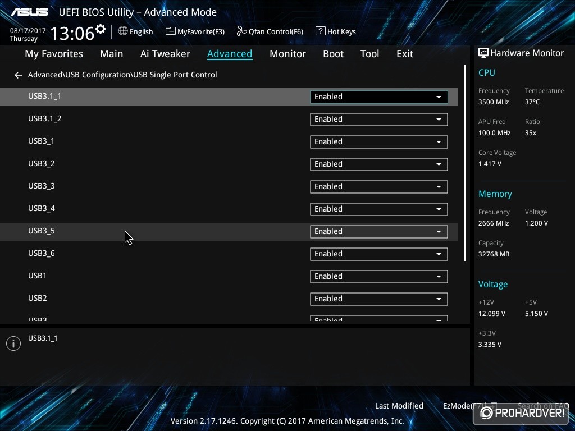Open USB3_6 Enabled dropdown
Image resolution: width=575 pixels, height=431 pixels.
coord(379,254)
